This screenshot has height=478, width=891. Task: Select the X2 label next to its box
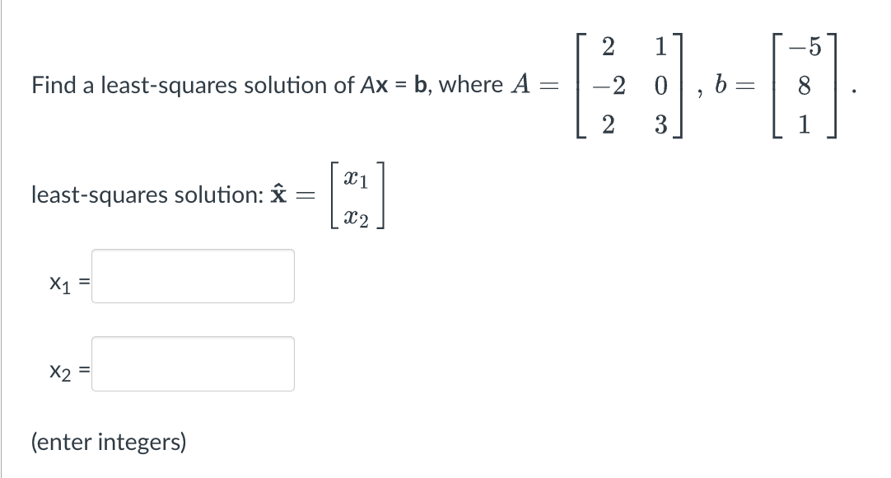pyautogui.click(x=62, y=370)
